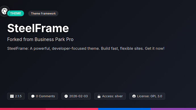Click the speech bubble comments icon
The height and width of the screenshot is (110, 196).
[x=33, y=96]
